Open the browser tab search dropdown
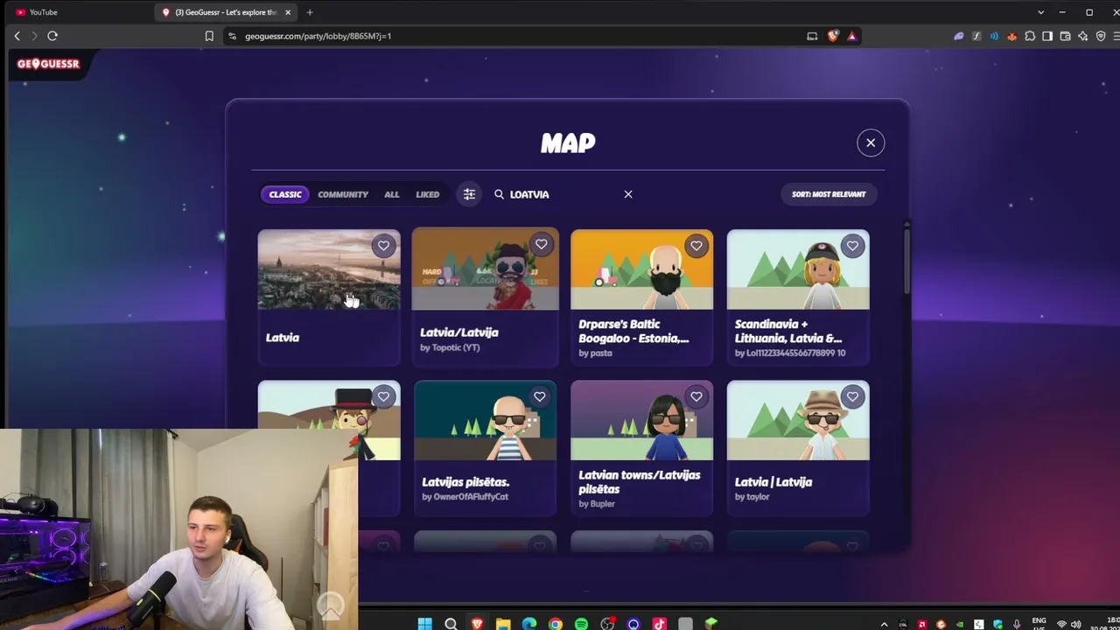The height and width of the screenshot is (630, 1120). [x=1040, y=12]
